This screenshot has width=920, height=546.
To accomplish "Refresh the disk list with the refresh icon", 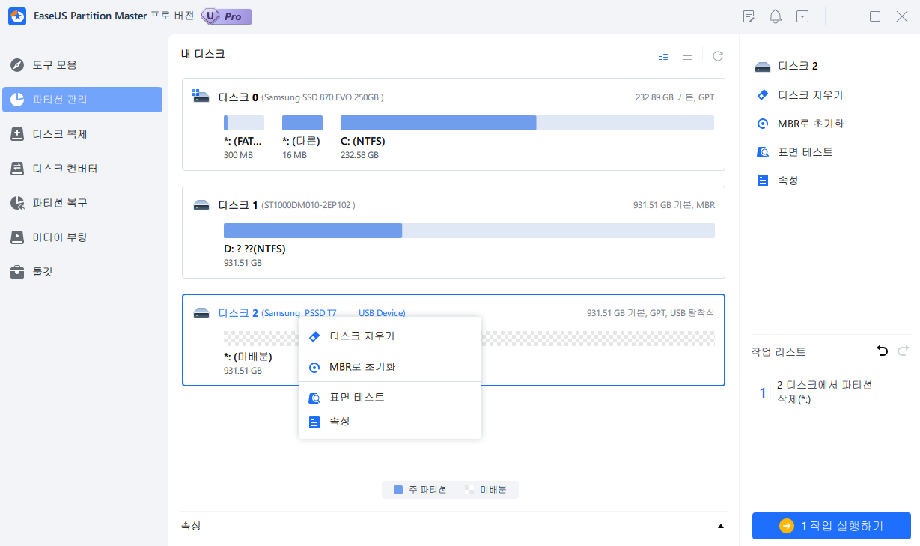I will 717,55.
